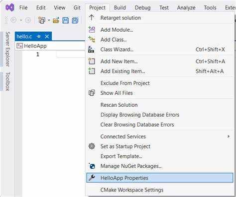This screenshot has height=197, width=236.
Task: Click the Shift+Alt+A shortcut text
Action: [210, 71]
